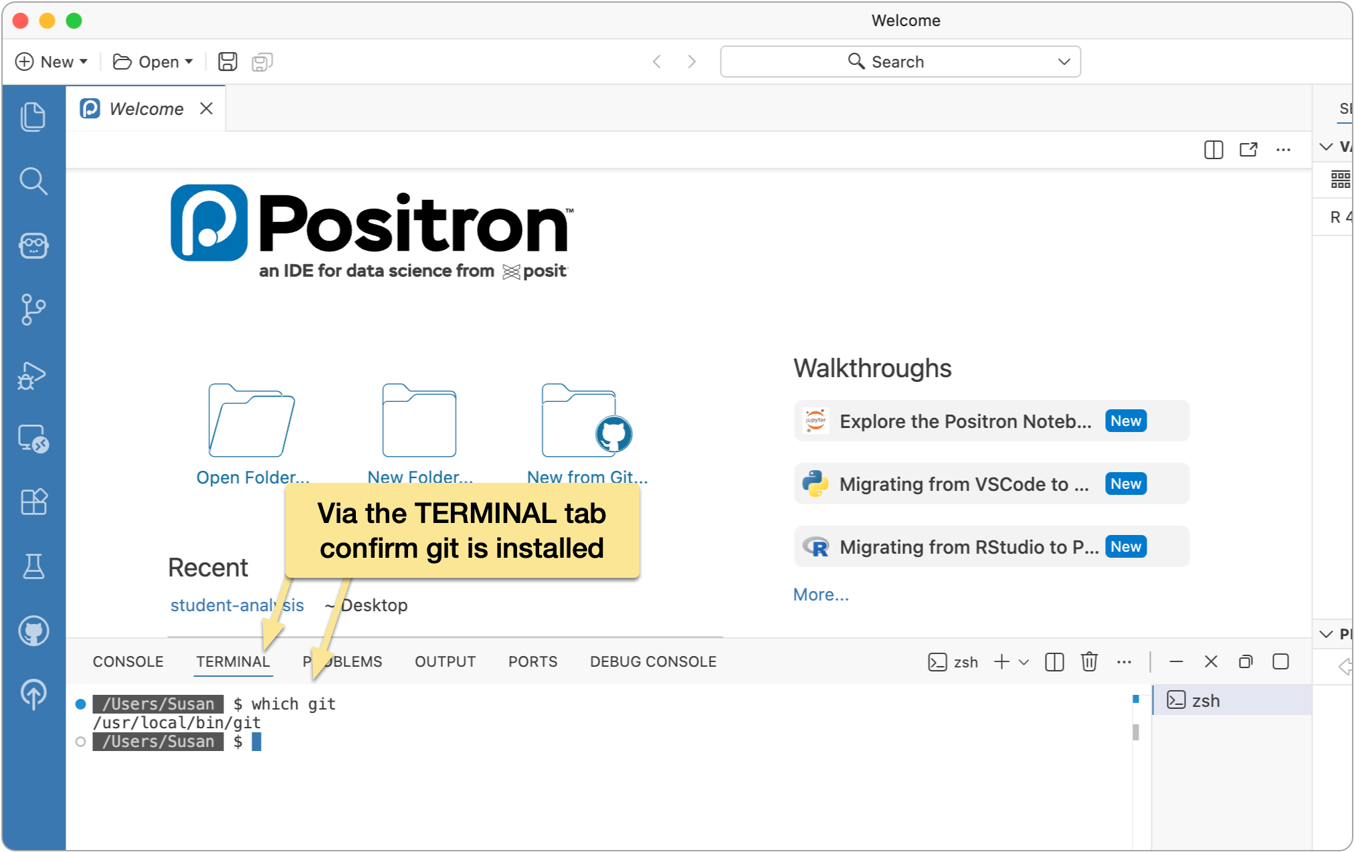Expand the New button dropdown arrow
The width and height of the screenshot is (1354, 852).
click(x=83, y=61)
